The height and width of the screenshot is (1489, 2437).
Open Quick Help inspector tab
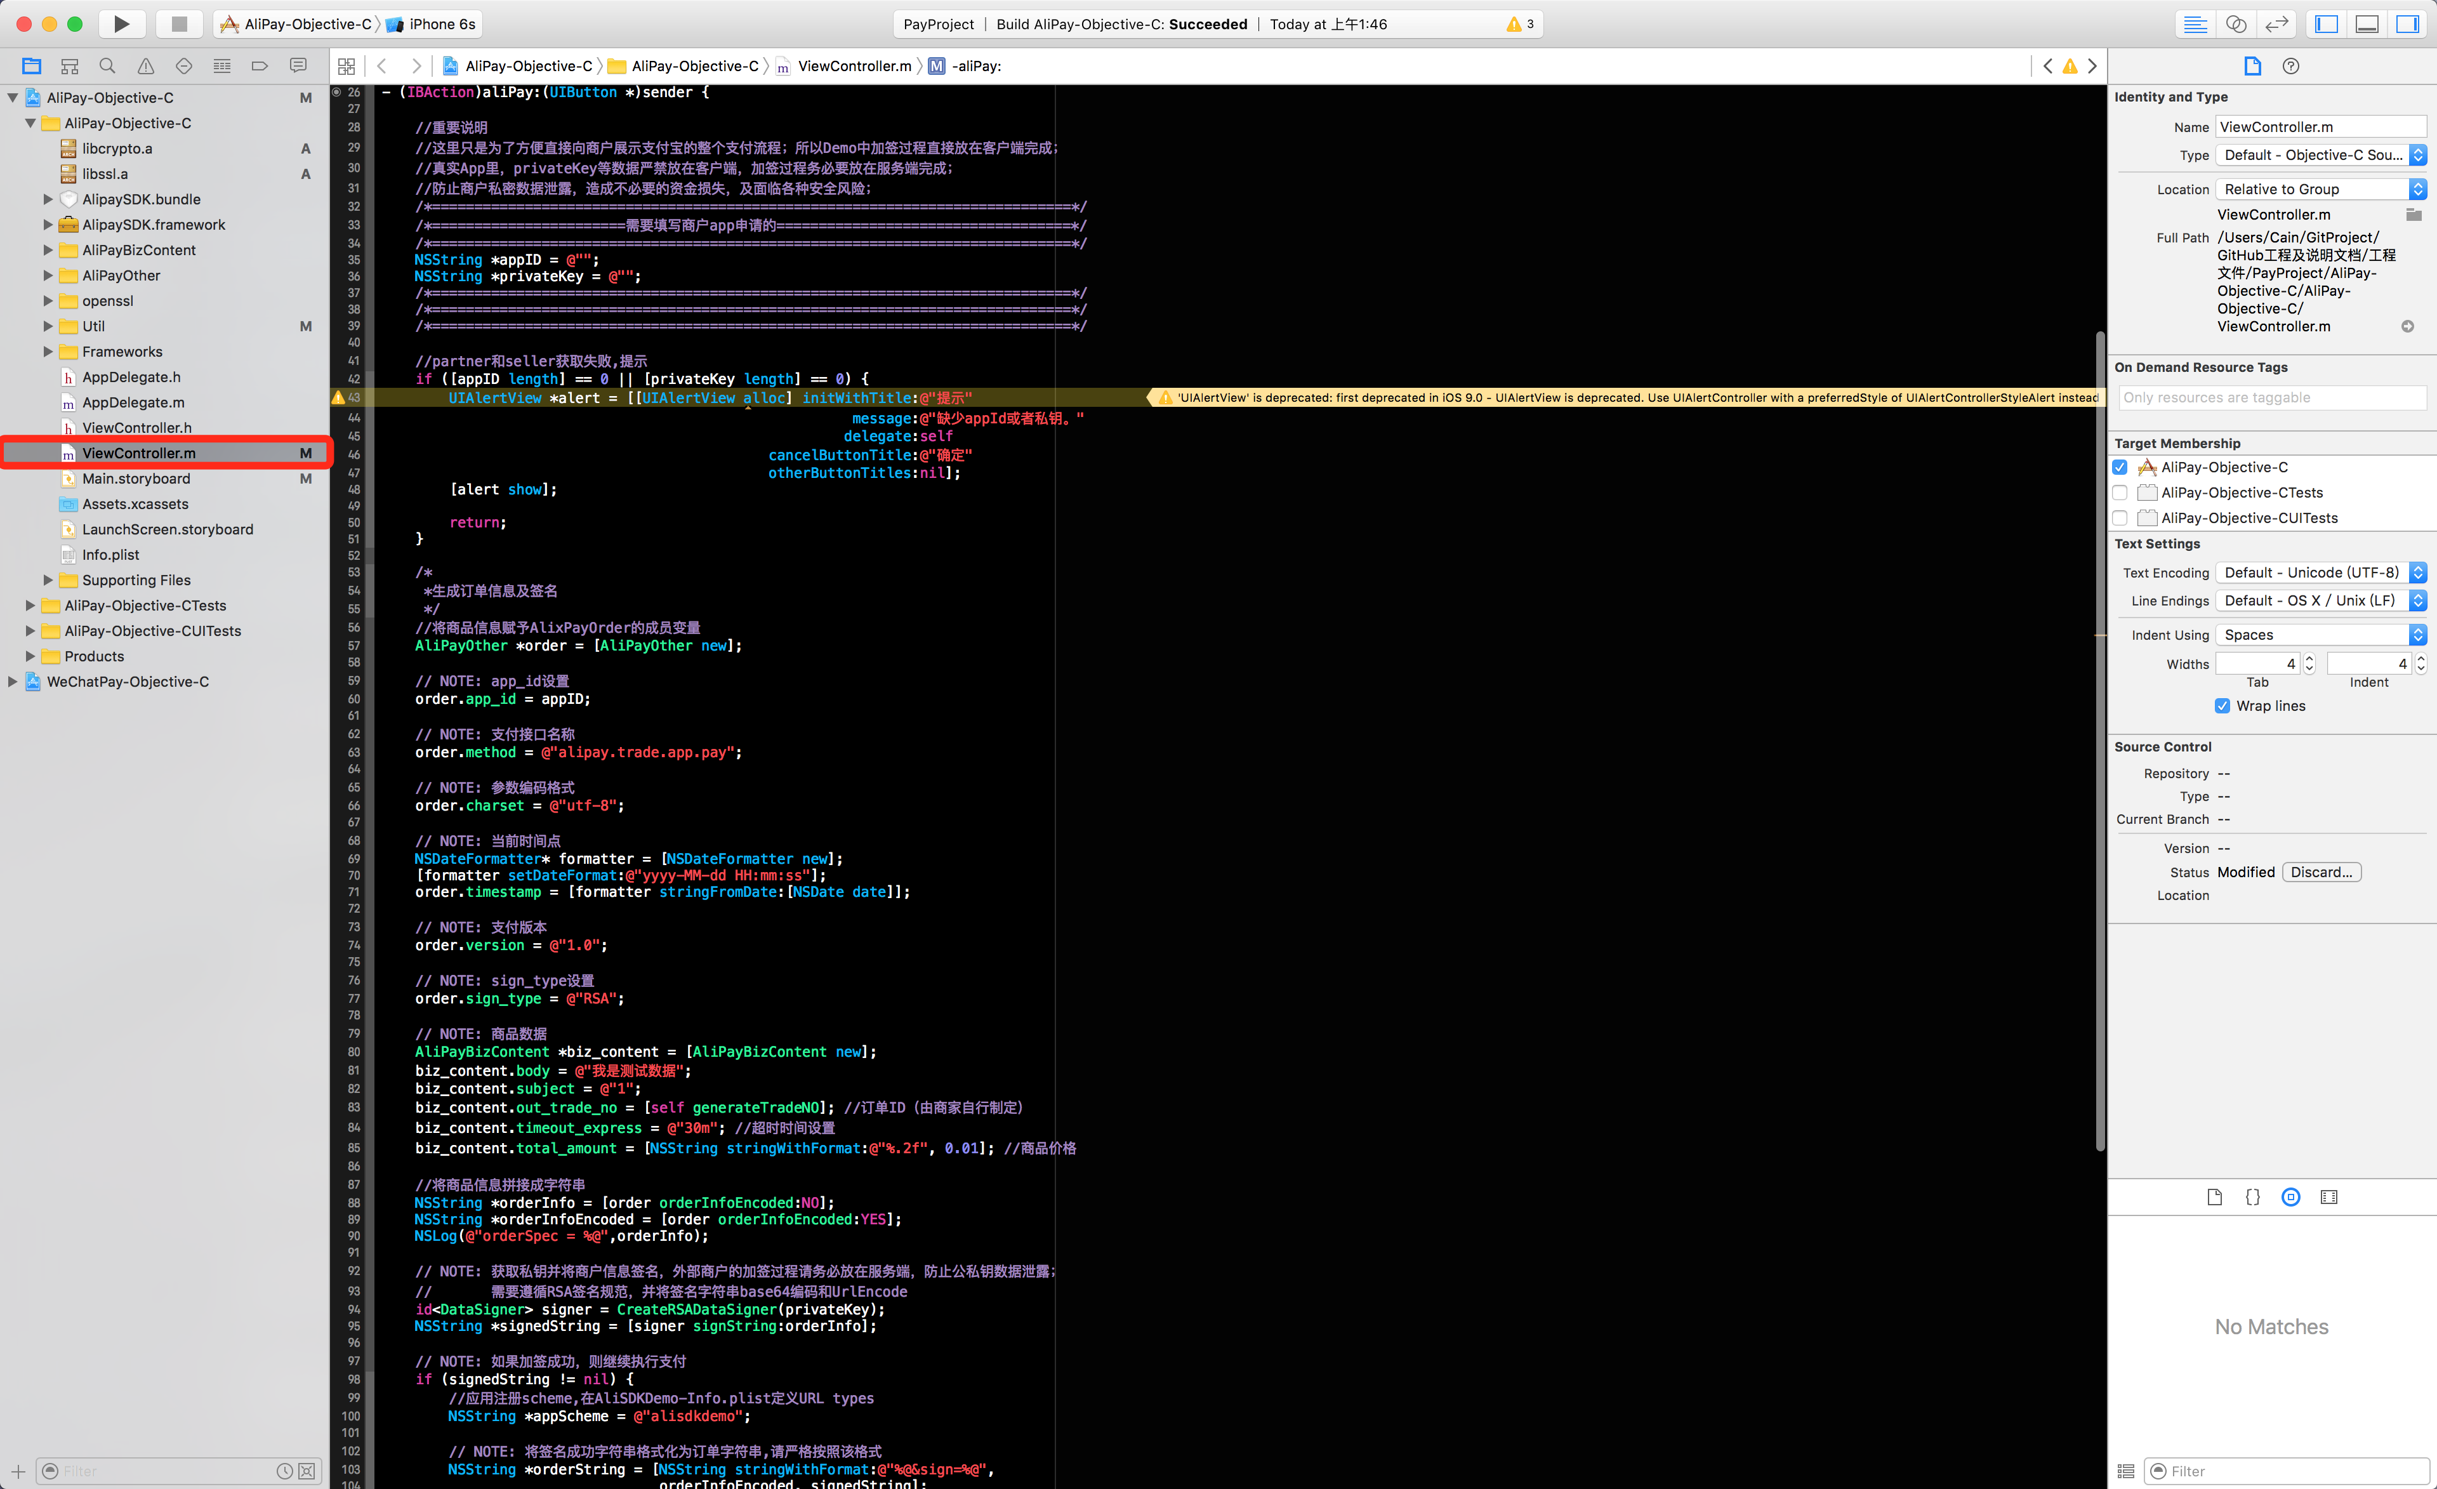pyautogui.click(x=2290, y=66)
